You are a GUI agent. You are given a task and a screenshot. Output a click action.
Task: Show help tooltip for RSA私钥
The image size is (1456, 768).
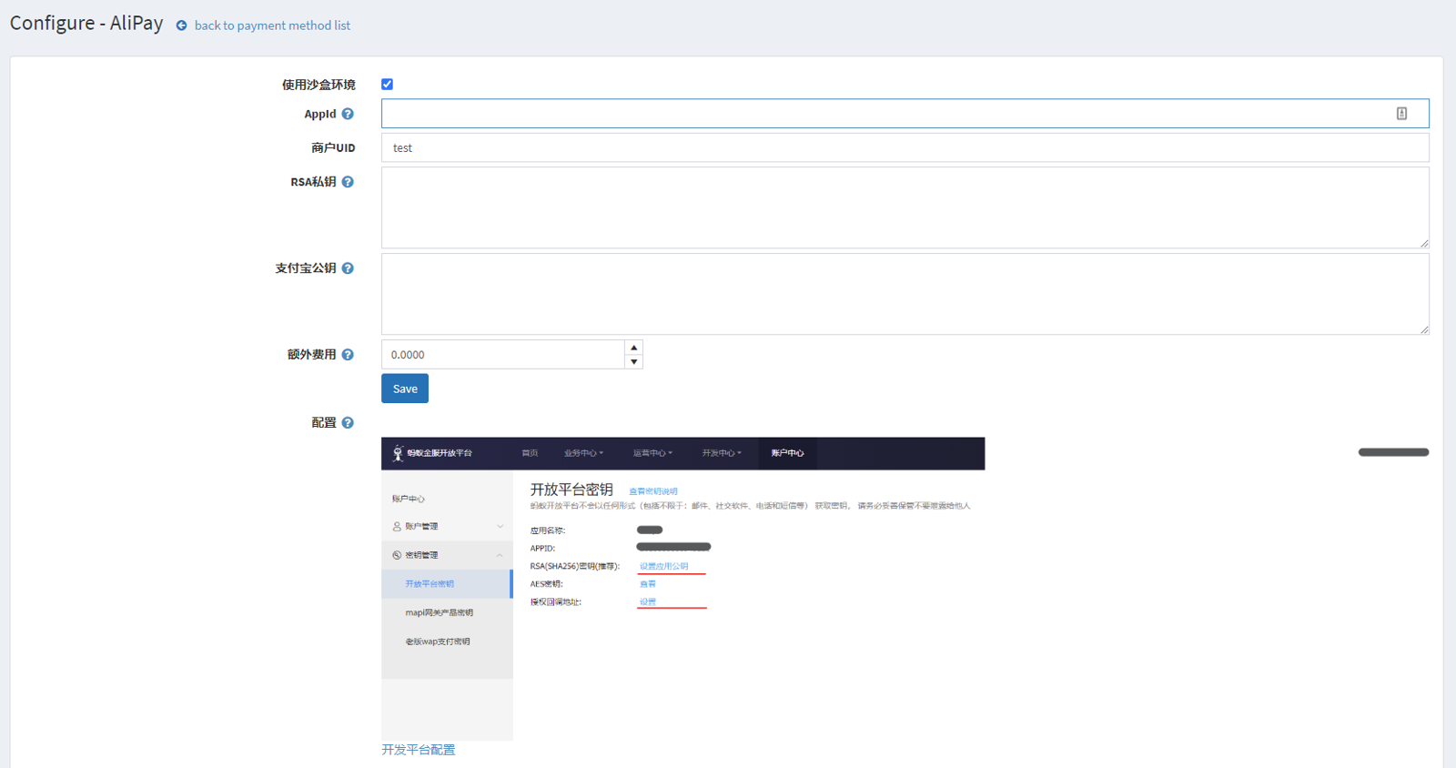click(348, 182)
